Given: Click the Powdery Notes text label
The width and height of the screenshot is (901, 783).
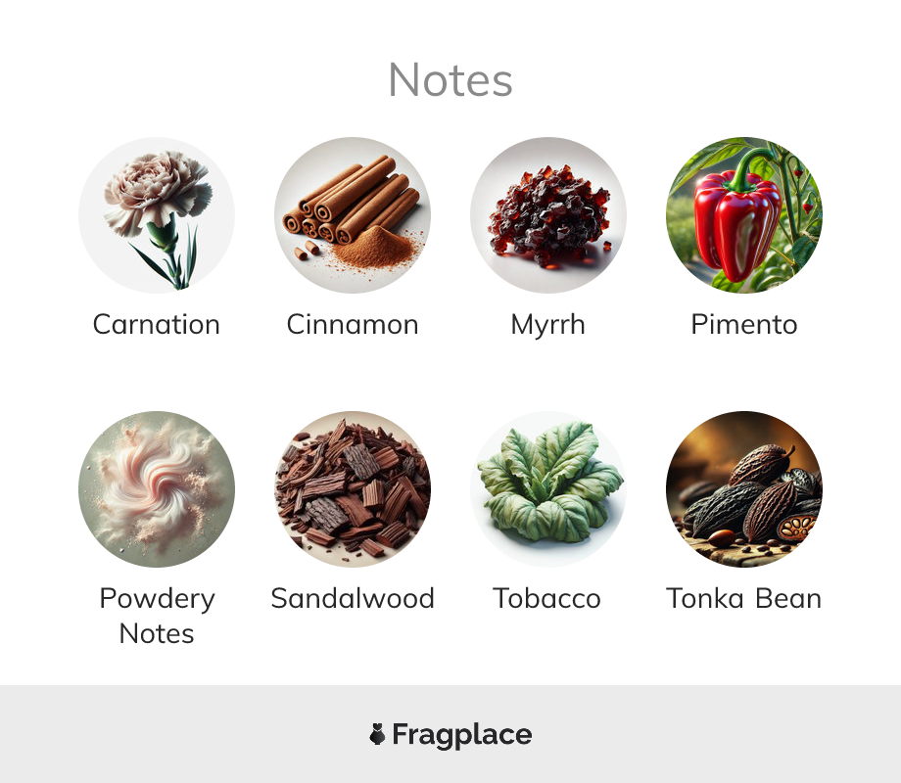Looking at the screenshot, I should [157, 616].
